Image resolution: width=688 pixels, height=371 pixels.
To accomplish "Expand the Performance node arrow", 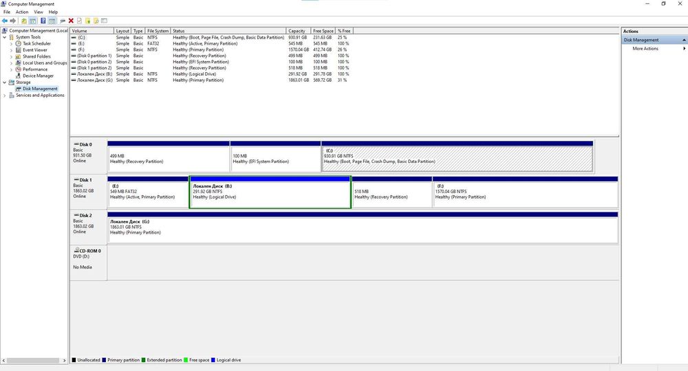I will coord(12,69).
